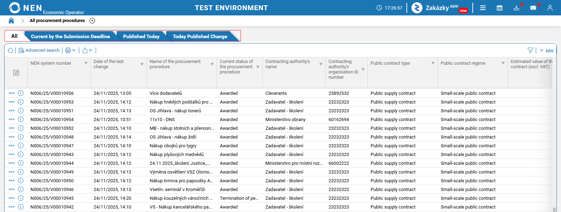Open the export options dropdown

click(87, 50)
